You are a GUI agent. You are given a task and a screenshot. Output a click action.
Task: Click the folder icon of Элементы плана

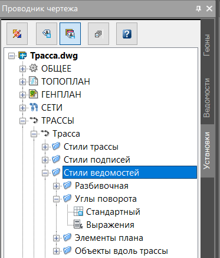tap(67, 237)
